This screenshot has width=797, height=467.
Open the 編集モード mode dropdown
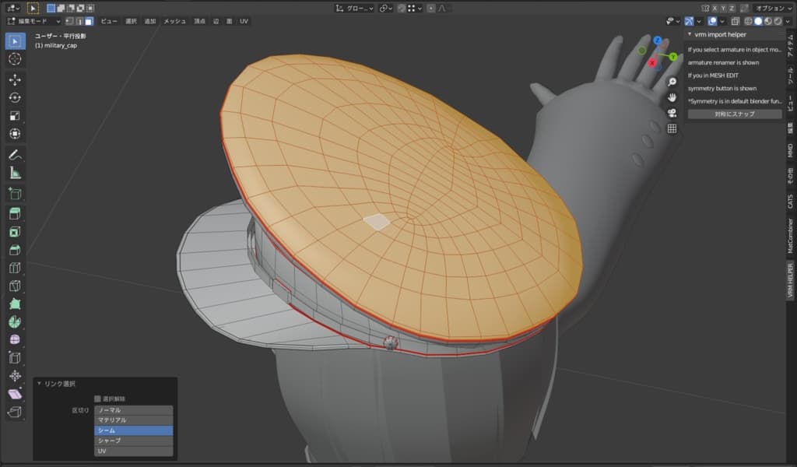tap(33, 21)
